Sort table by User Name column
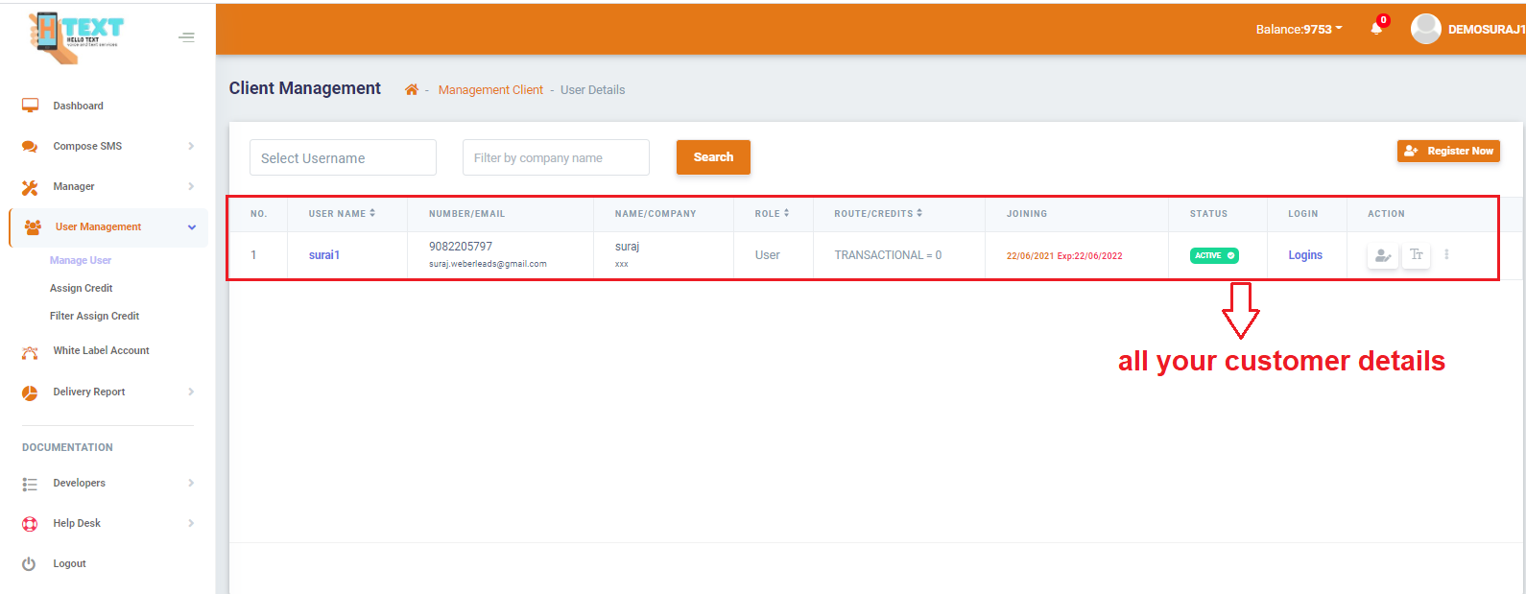 [342, 214]
